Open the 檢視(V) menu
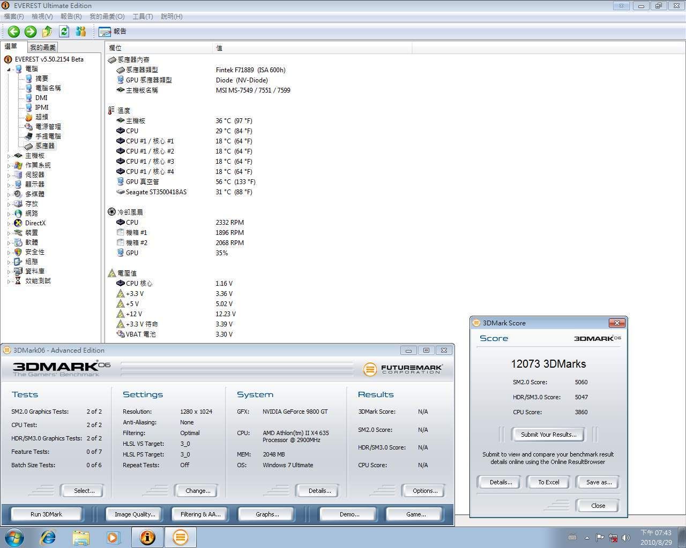This screenshot has height=548, width=686. click(42, 17)
